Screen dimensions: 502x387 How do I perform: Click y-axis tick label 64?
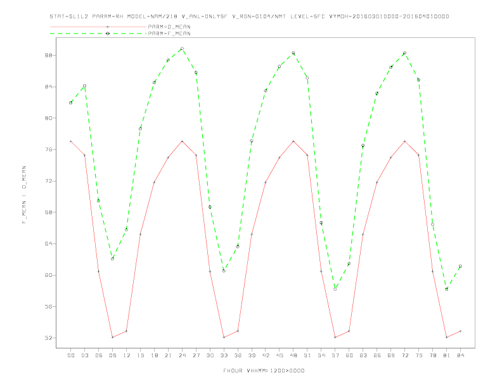pos(48,243)
